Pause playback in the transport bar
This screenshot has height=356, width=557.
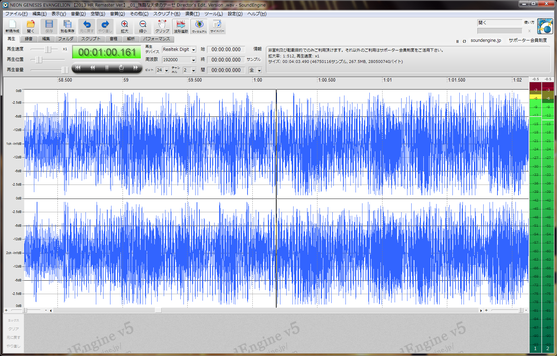pyautogui.click(x=107, y=68)
